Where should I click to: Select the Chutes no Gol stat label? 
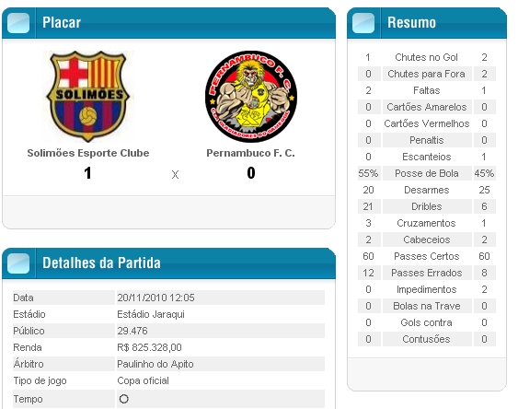[x=427, y=57]
